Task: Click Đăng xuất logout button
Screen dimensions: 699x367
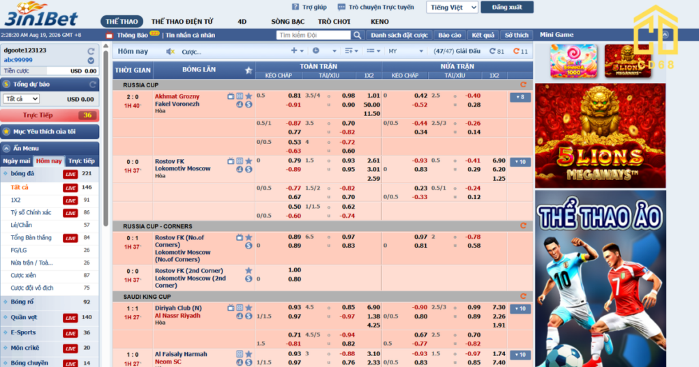Action: coord(507,7)
